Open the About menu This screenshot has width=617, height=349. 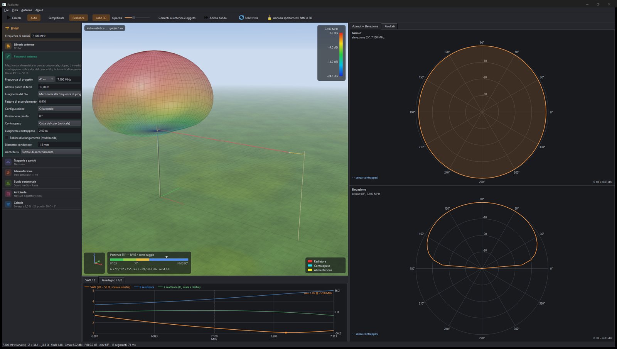pos(39,10)
